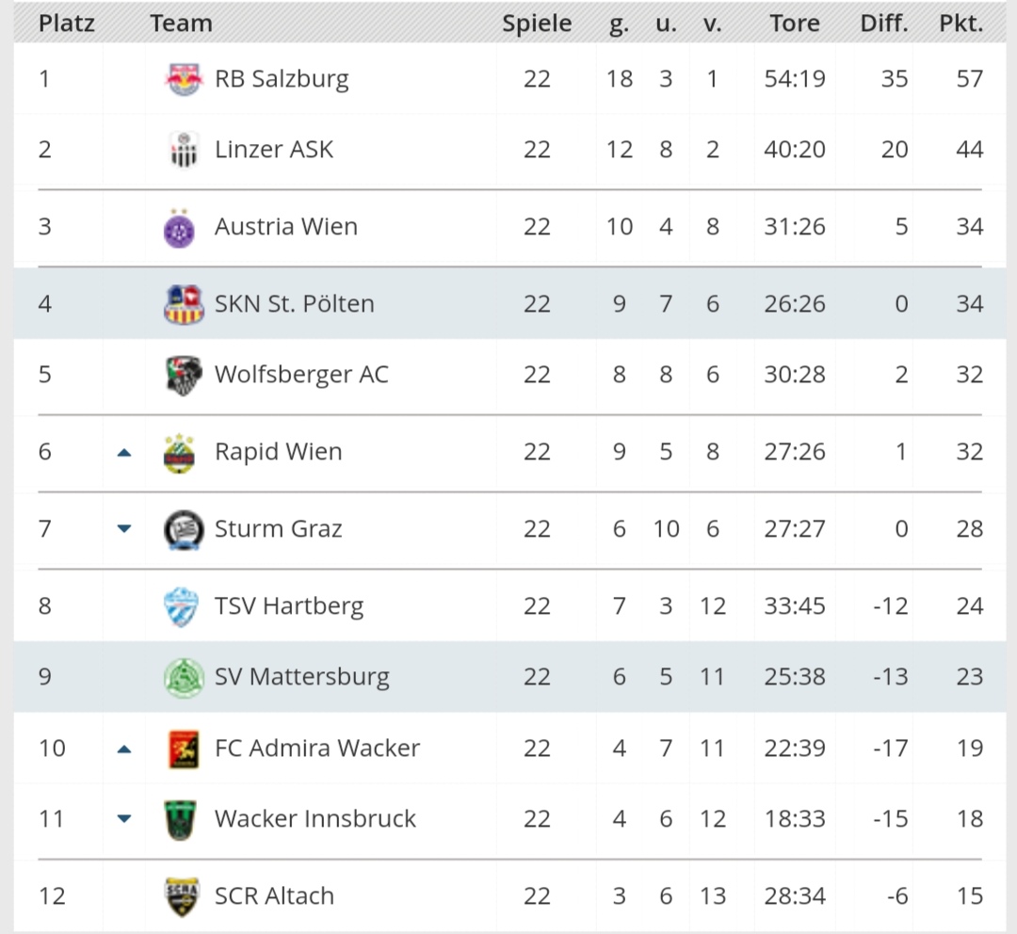Click the SCR Altach badge
Image resolution: width=1017 pixels, height=934 pixels.
181,896
